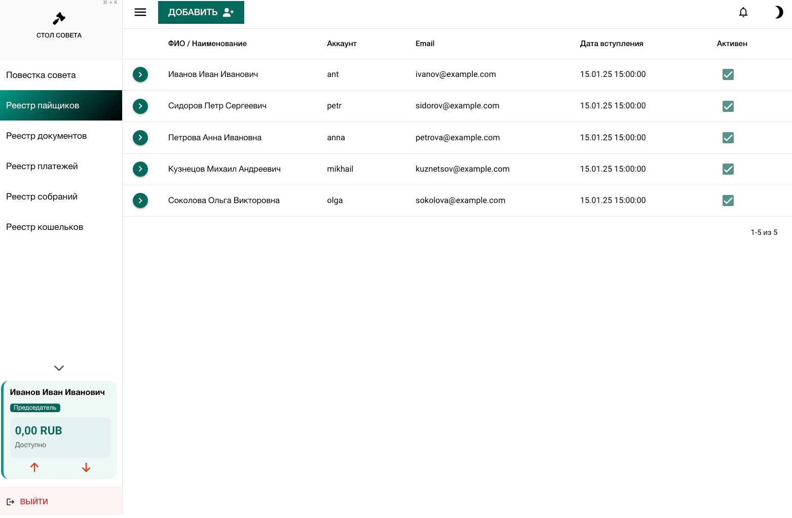Open the hamburger menu icon

[x=140, y=12]
